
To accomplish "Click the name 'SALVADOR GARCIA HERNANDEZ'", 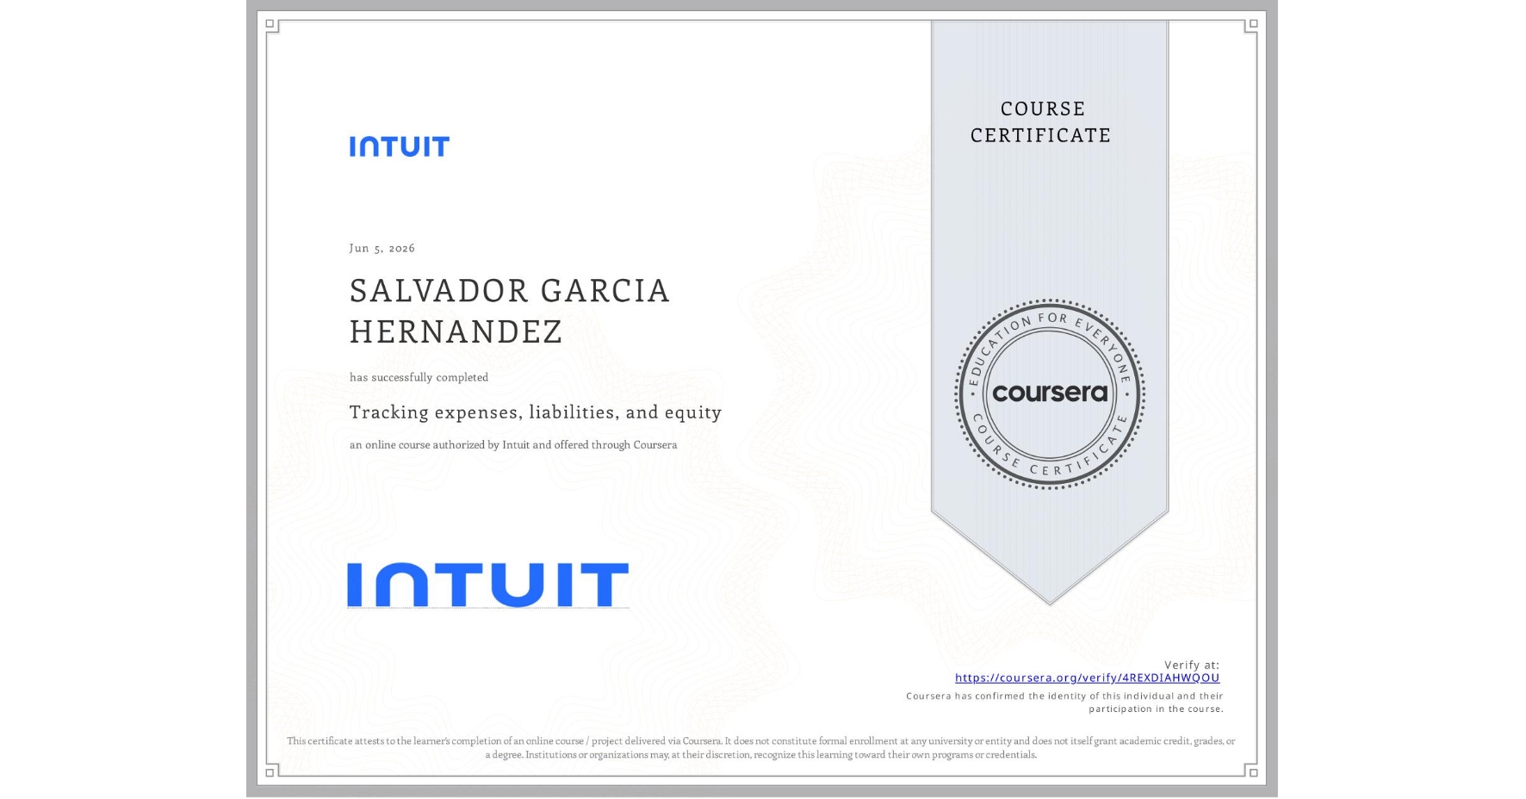I will 510,311.
